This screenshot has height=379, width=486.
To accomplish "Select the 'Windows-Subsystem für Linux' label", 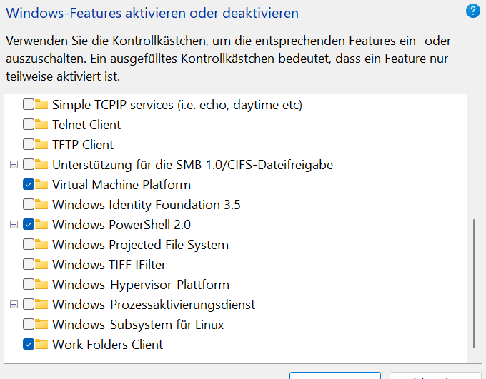I will [138, 325].
